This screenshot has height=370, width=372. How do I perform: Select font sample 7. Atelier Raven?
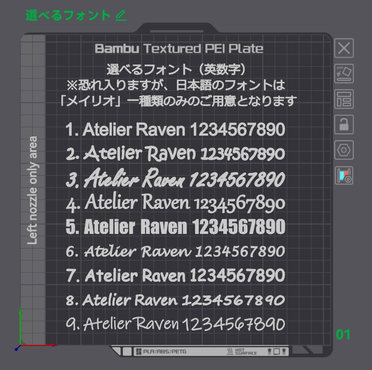pyautogui.click(x=176, y=275)
